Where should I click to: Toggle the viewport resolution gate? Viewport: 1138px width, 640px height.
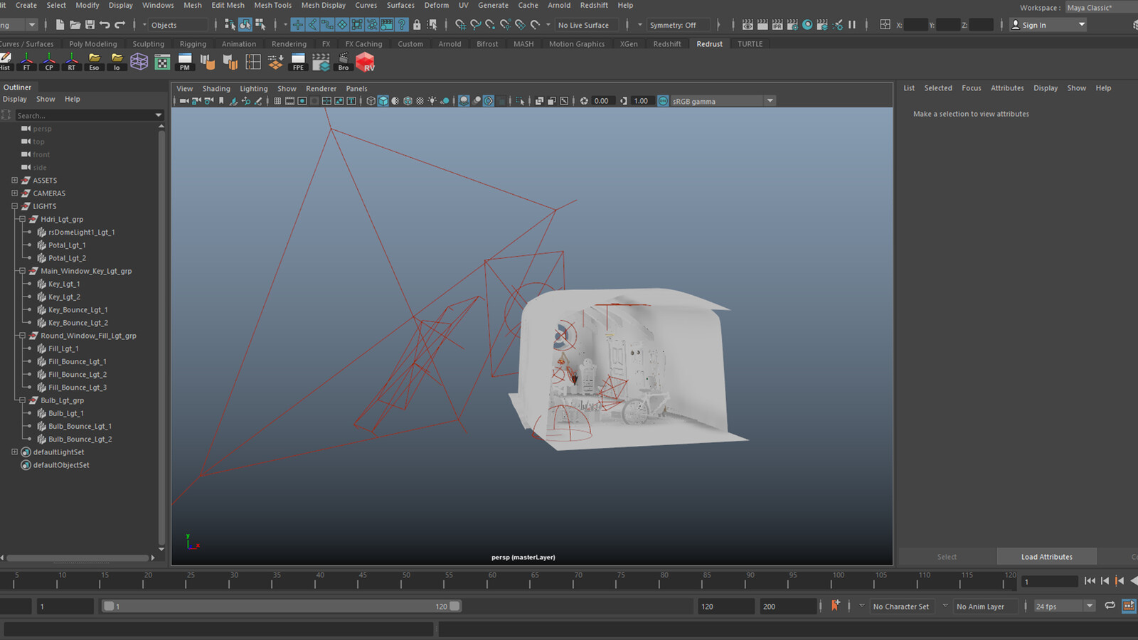(x=302, y=101)
